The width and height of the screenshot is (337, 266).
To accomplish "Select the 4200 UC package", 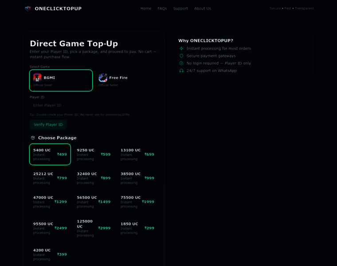I will (x=50, y=254).
